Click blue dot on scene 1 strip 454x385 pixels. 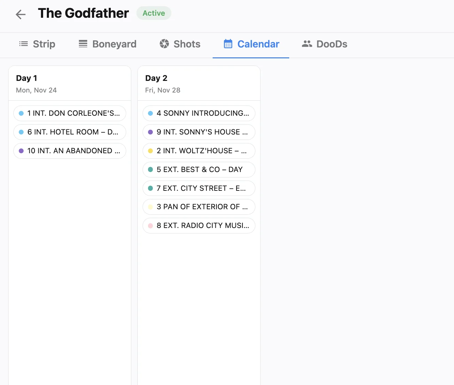pos(21,113)
